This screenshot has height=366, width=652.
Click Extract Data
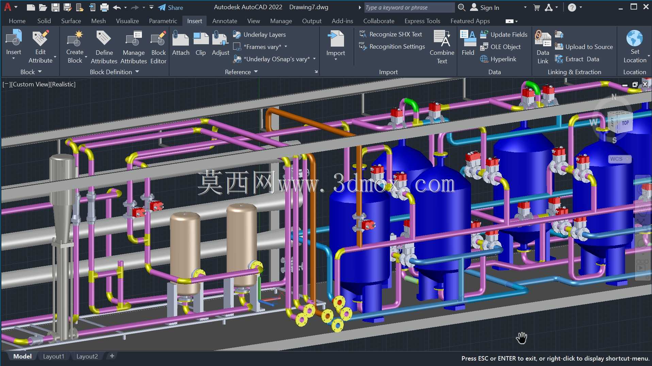[577, 59]
